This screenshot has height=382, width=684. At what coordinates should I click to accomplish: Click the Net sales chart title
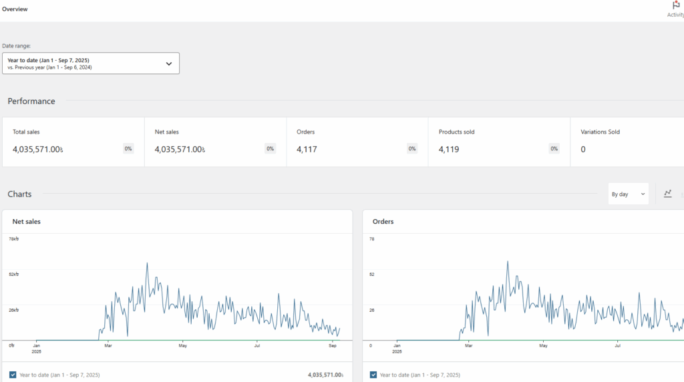pos(27,221)
